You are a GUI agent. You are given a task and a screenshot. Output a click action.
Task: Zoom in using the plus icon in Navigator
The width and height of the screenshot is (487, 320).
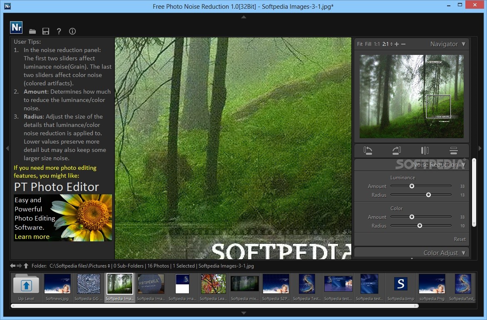[397, 44]
